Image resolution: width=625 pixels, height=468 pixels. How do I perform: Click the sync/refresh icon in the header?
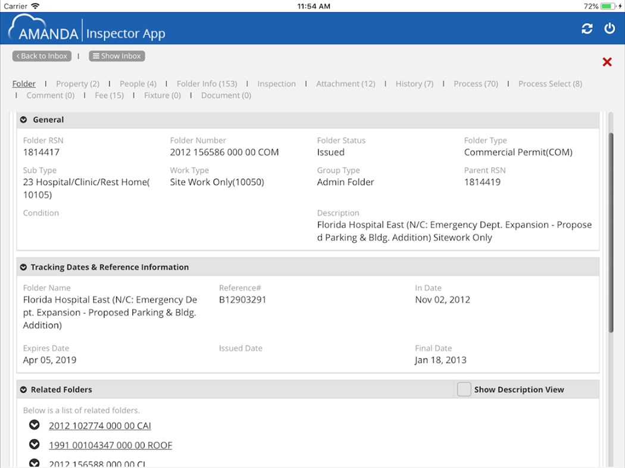coord(587,28)
